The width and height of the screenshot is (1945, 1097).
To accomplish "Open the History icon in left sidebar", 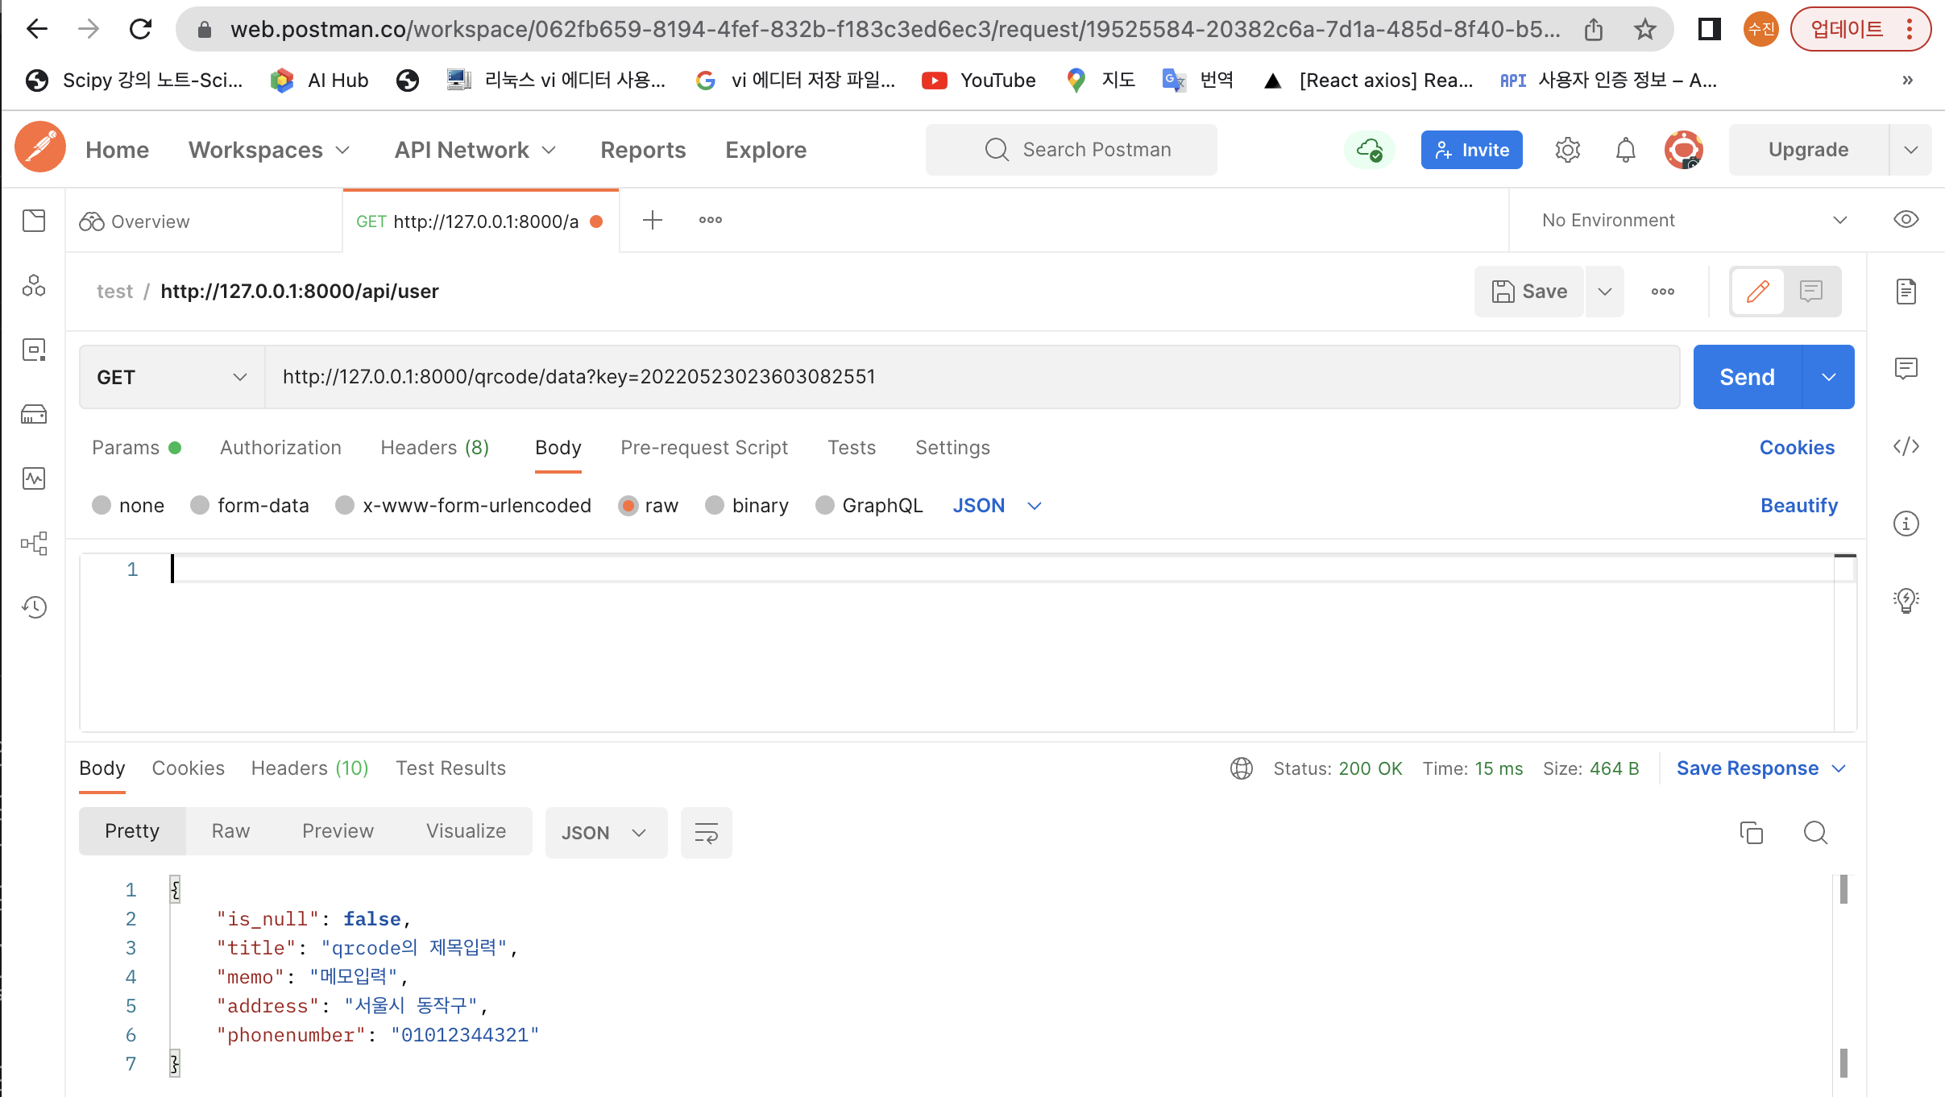I will click(34, 606).
